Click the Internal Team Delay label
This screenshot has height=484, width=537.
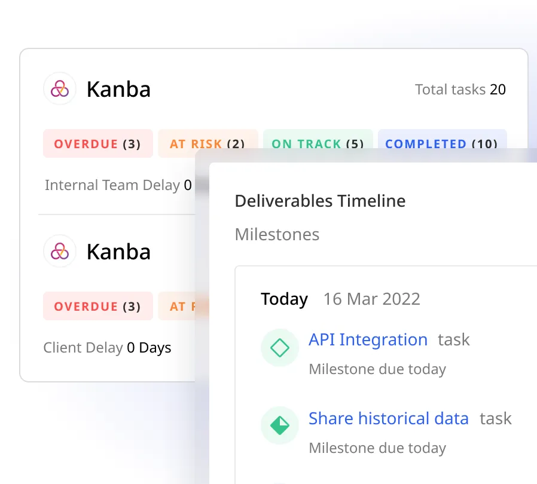112,185
